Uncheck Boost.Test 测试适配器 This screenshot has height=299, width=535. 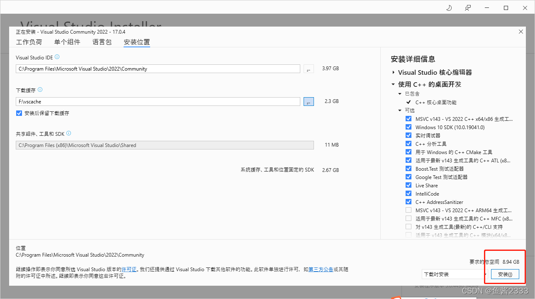click(409, 169)
